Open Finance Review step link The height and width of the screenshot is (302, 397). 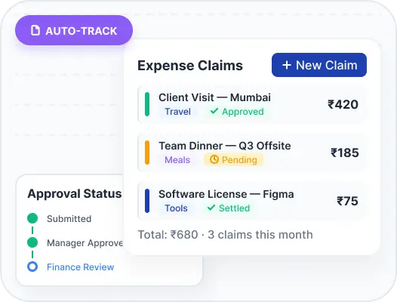pyautogui.click(x=81, y=267)
